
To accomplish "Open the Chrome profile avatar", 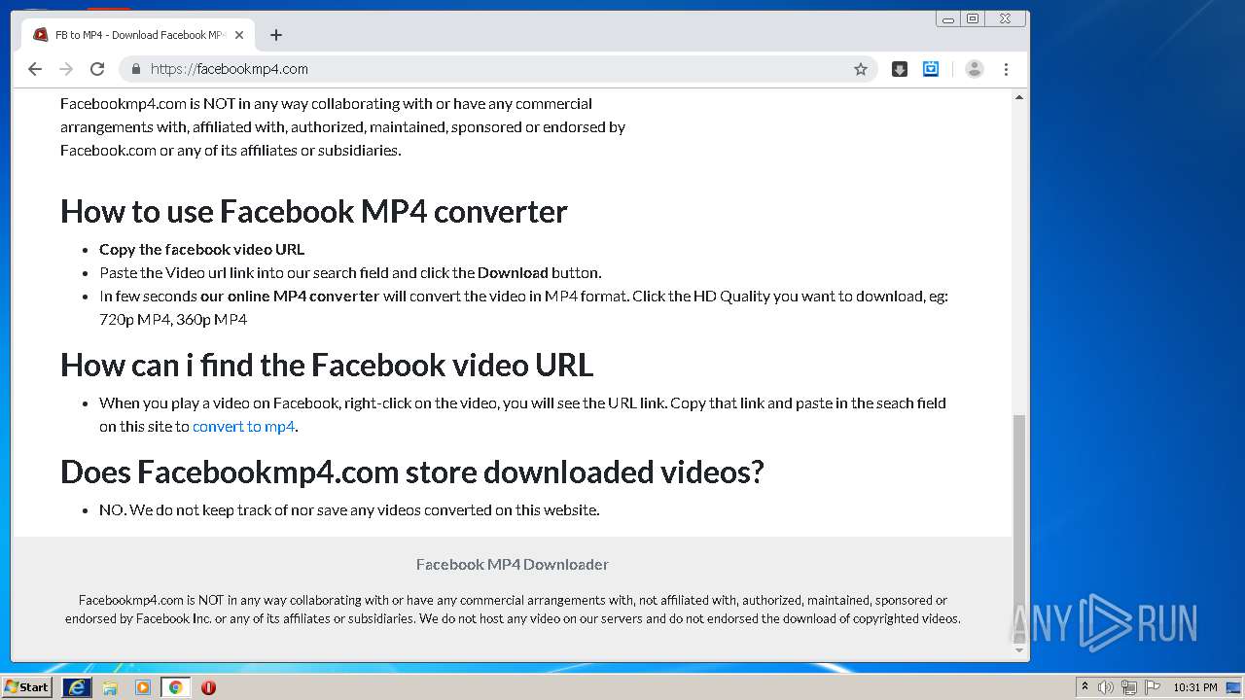I will pyautogui.click(x=975, y=69).
